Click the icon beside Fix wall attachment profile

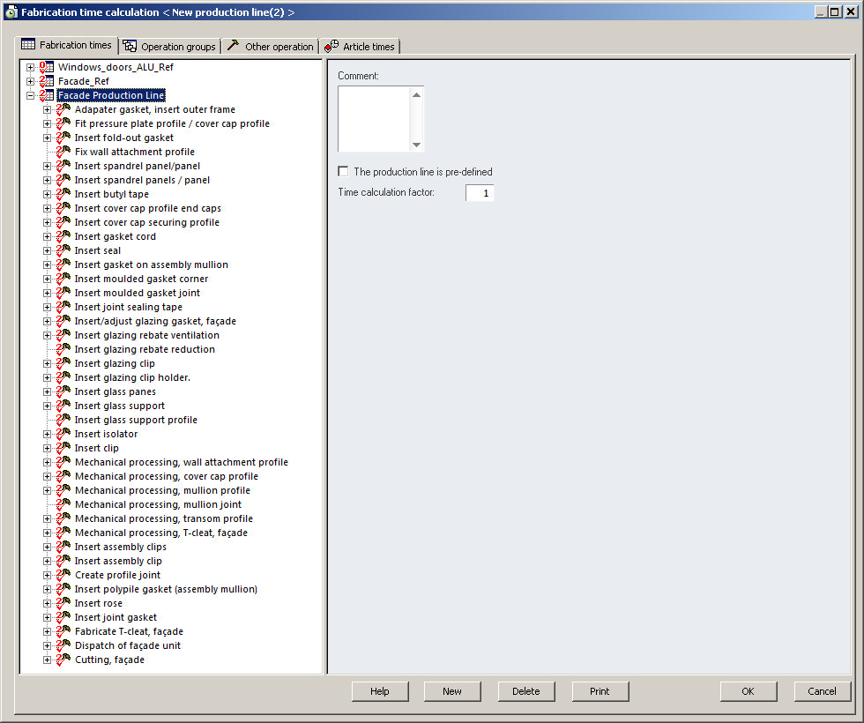[63, 152]
